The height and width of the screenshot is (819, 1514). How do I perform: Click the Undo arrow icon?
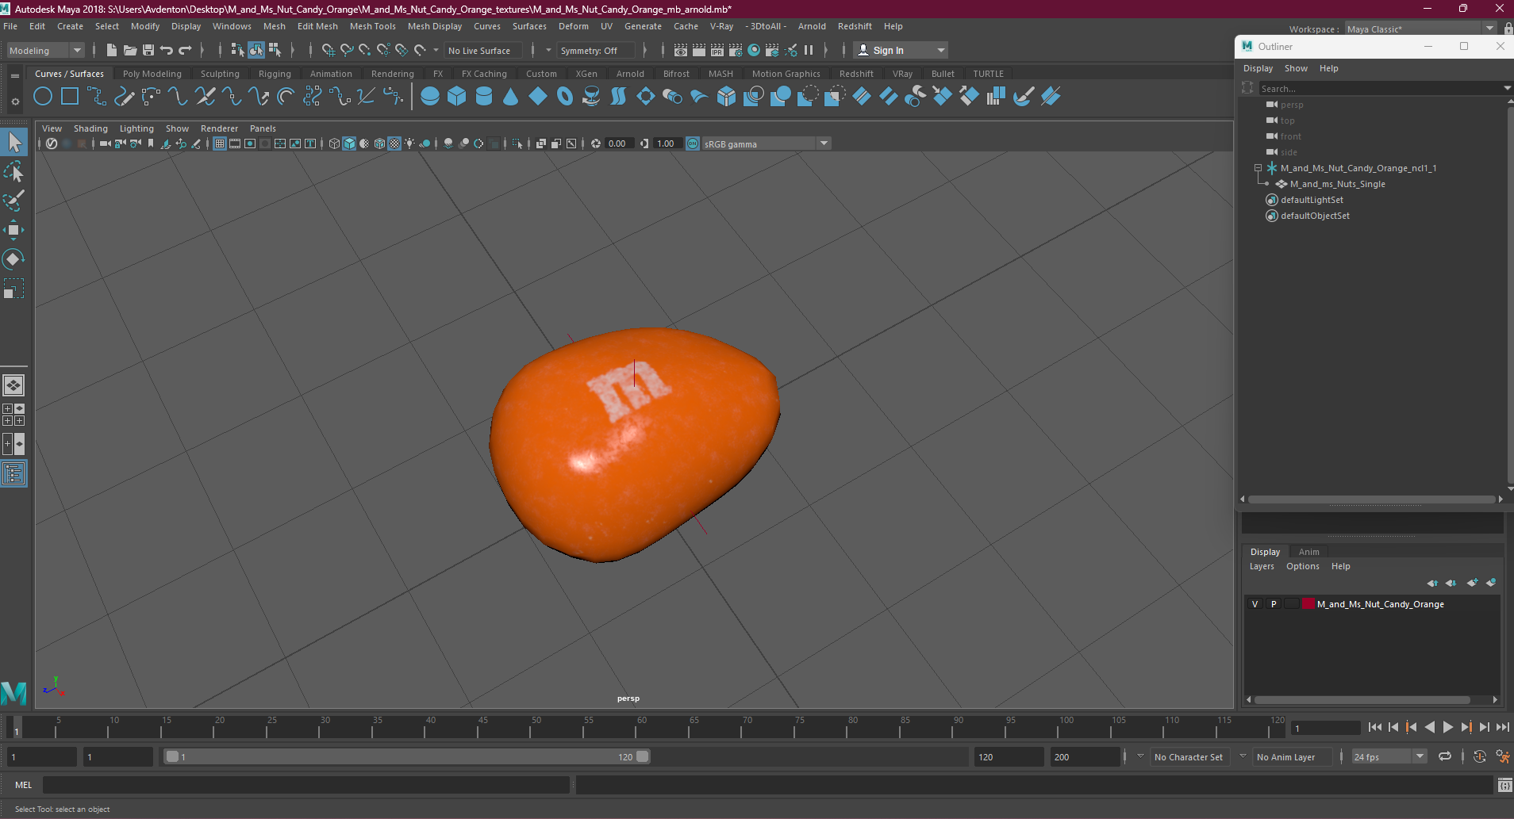pyautogui.click(x=167, y=50)
